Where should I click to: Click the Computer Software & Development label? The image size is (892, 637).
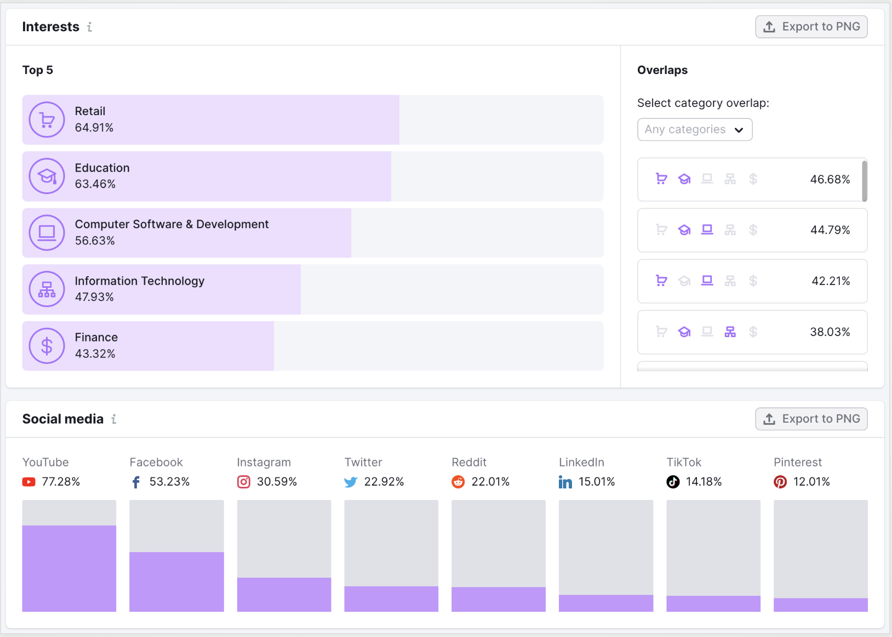(171, 224)
